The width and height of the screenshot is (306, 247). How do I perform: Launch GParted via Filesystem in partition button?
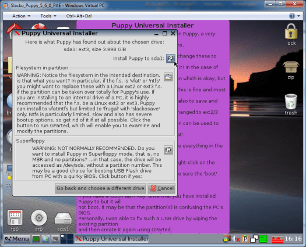coord(168,77)
